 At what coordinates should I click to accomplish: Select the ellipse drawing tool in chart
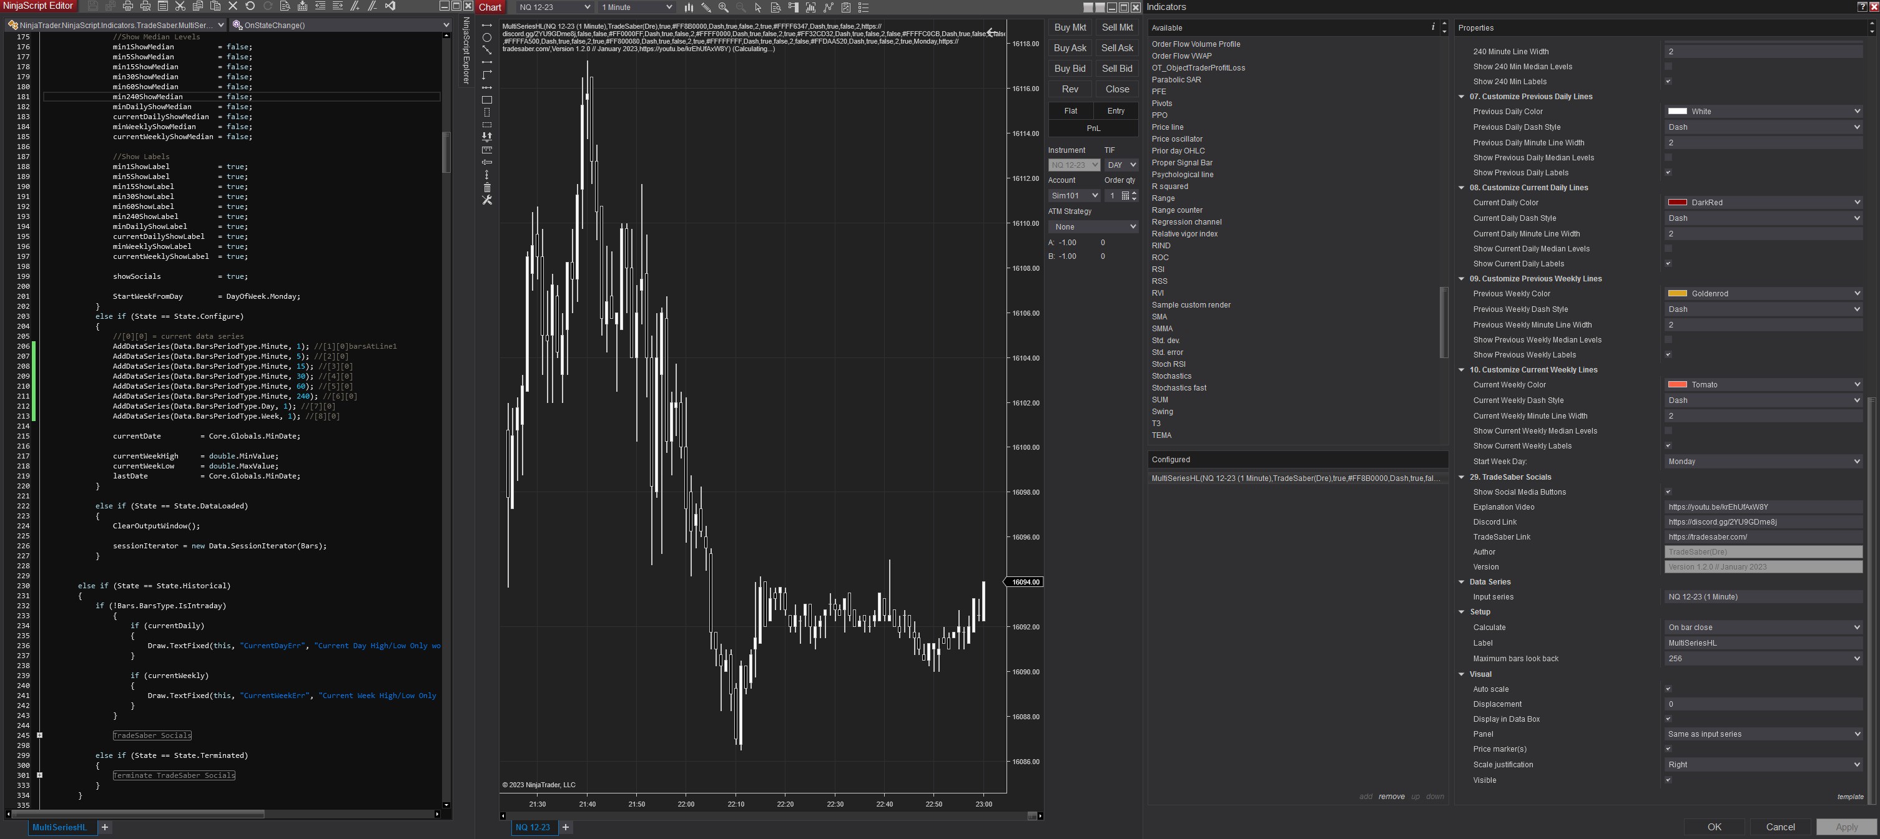click(x=487, y=37)
